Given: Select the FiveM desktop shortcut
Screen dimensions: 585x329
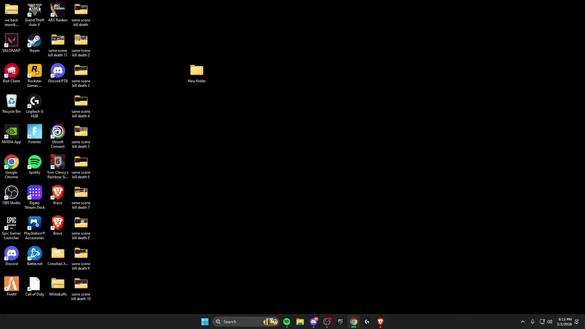Looking at the screenshot, I should (x=11, y=287).
